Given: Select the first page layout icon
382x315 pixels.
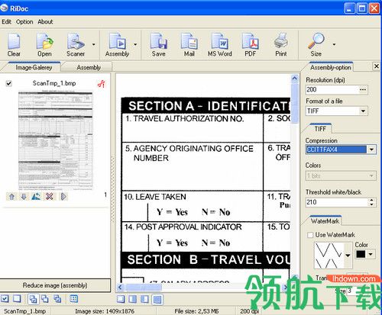Looking at the screenshot, I should click(121, 299).
